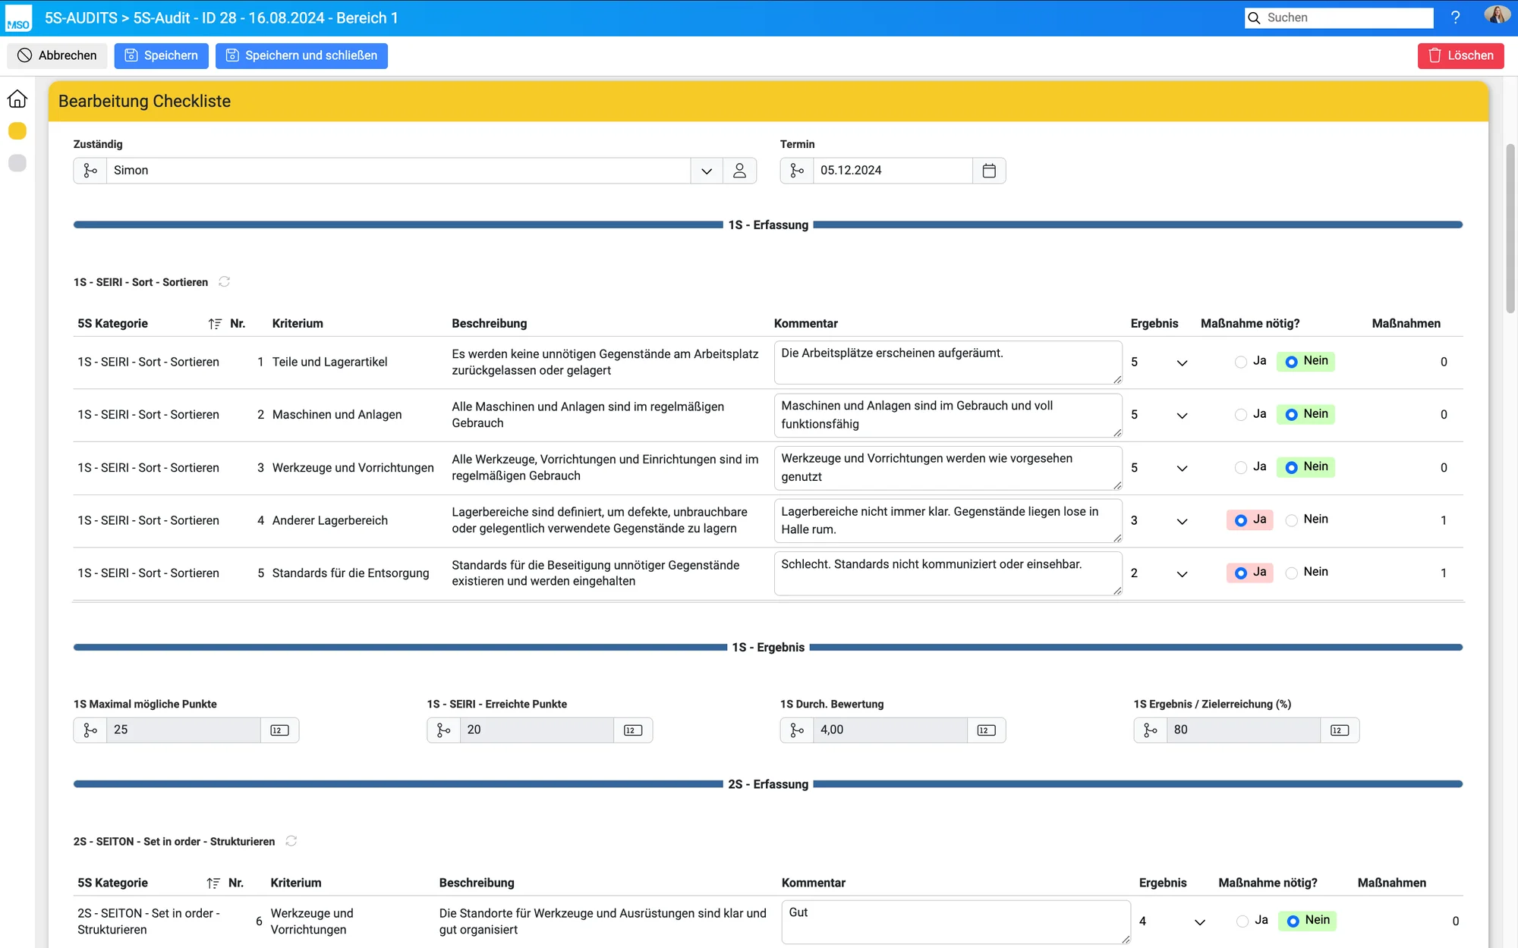The image size is (1518, 948).
Task: Refresh the 1S - SEIRI section
Action: pos(225,281)
